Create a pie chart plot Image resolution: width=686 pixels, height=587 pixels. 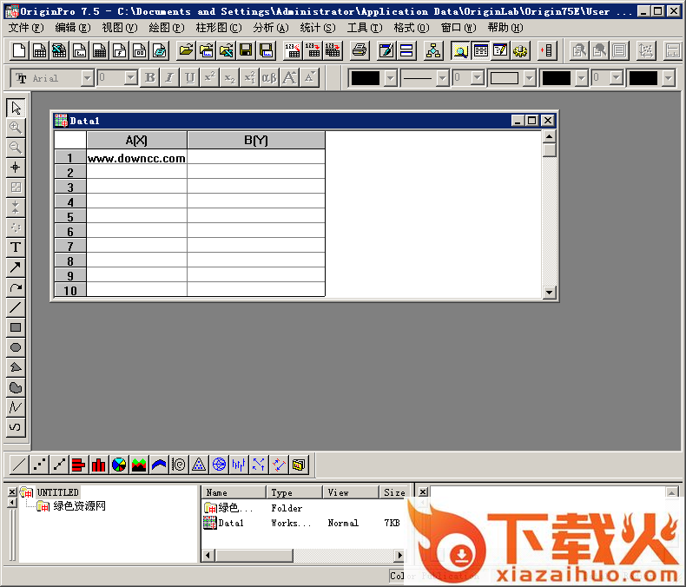(118, 465)
